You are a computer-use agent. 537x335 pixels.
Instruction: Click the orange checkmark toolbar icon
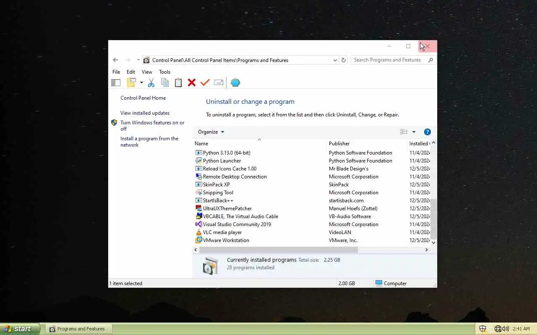coord(205,82)
